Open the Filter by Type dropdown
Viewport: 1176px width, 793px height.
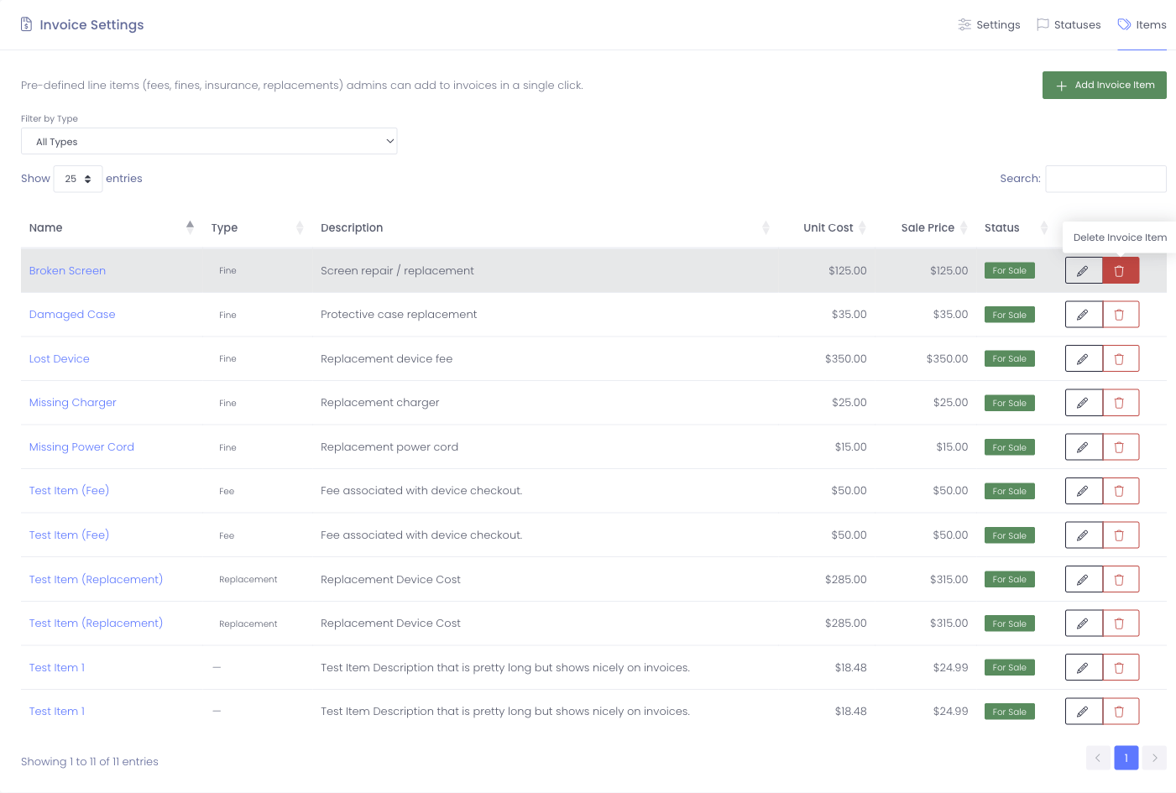tap(209, 141)
